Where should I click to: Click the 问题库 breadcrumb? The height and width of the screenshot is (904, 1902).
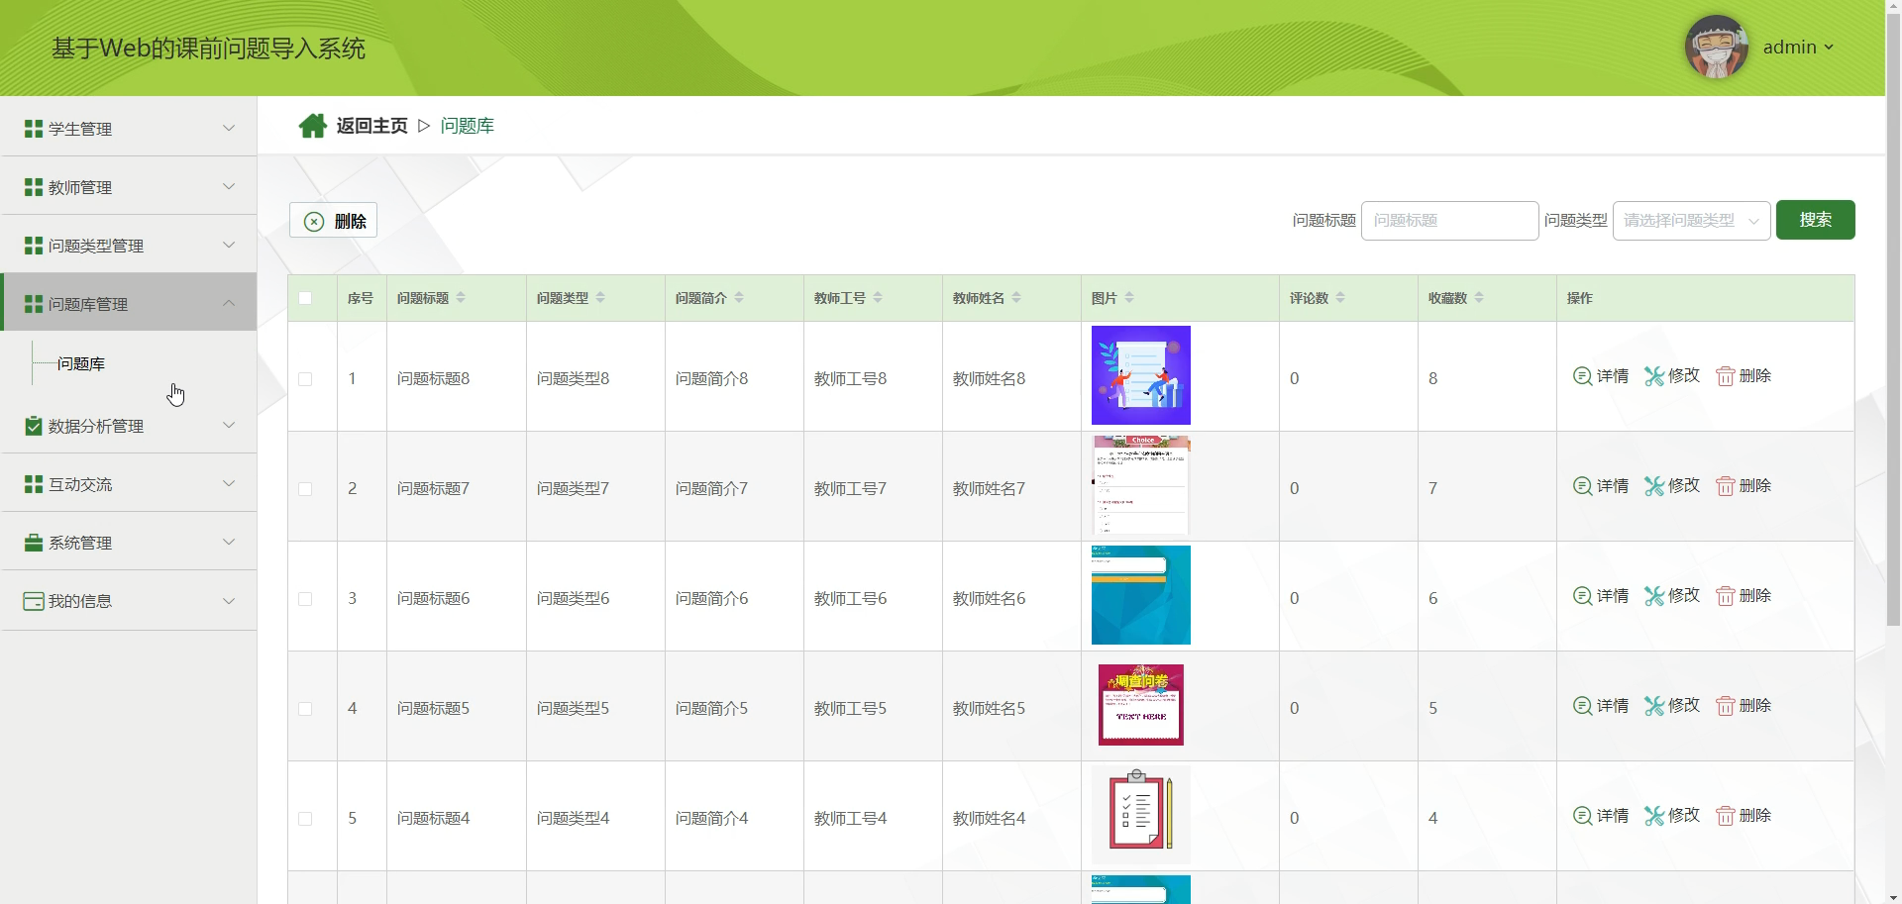click(x=468, y=126)
